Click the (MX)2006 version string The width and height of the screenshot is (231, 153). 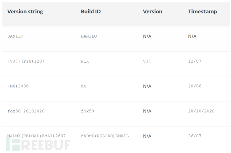coord(18,86)
